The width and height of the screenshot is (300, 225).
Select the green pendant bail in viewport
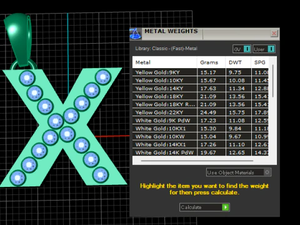click(x=19, y=39)
